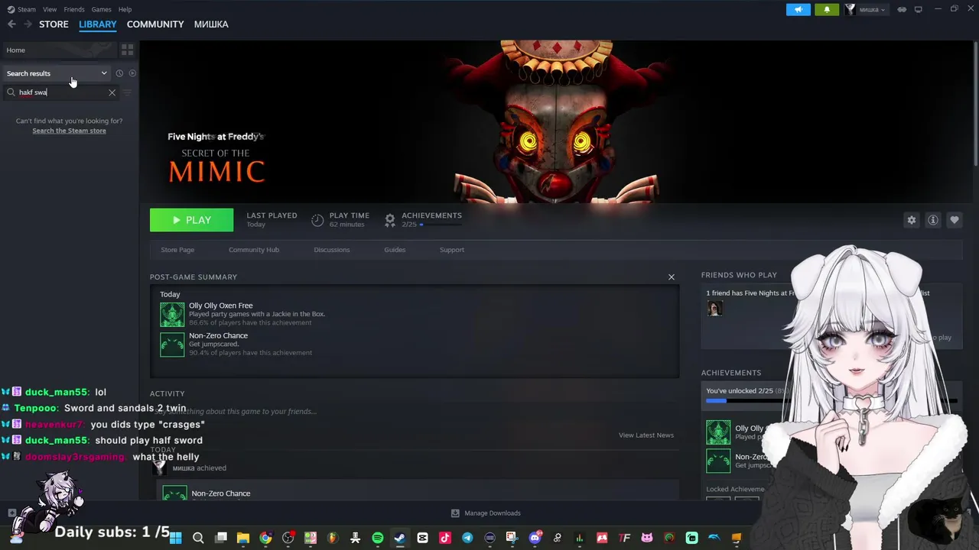
Task: Add game to favorites heart icon
Action: point(954,220)
